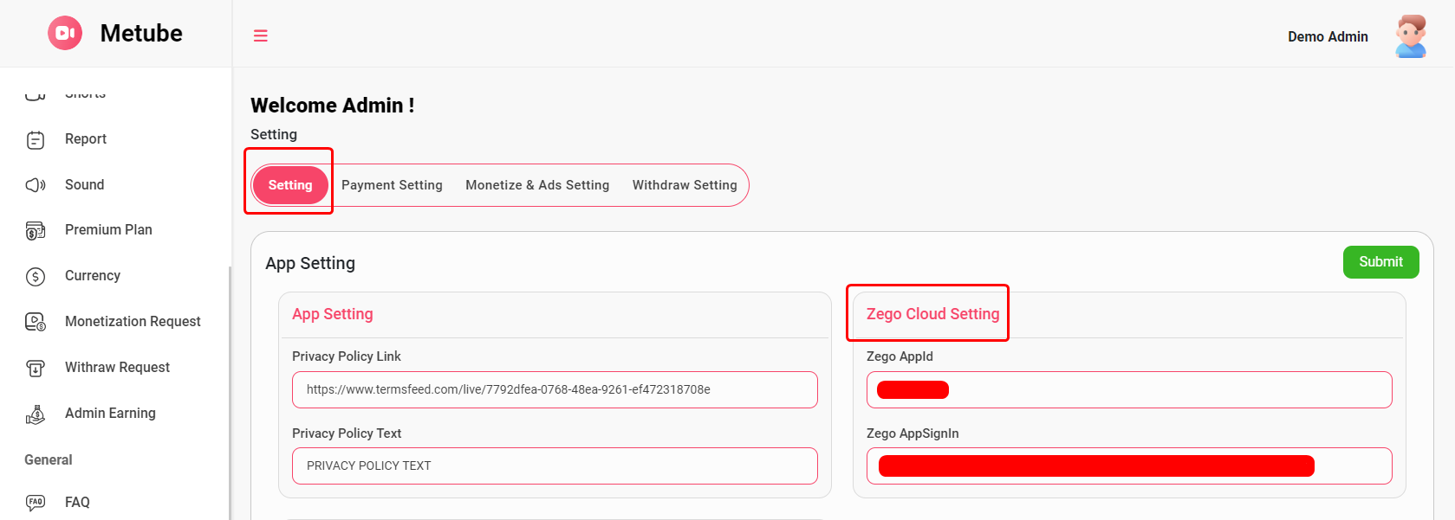Click the Admin Earning icon
This screenshot has height=520, width=1455.
tap(36, 414)
